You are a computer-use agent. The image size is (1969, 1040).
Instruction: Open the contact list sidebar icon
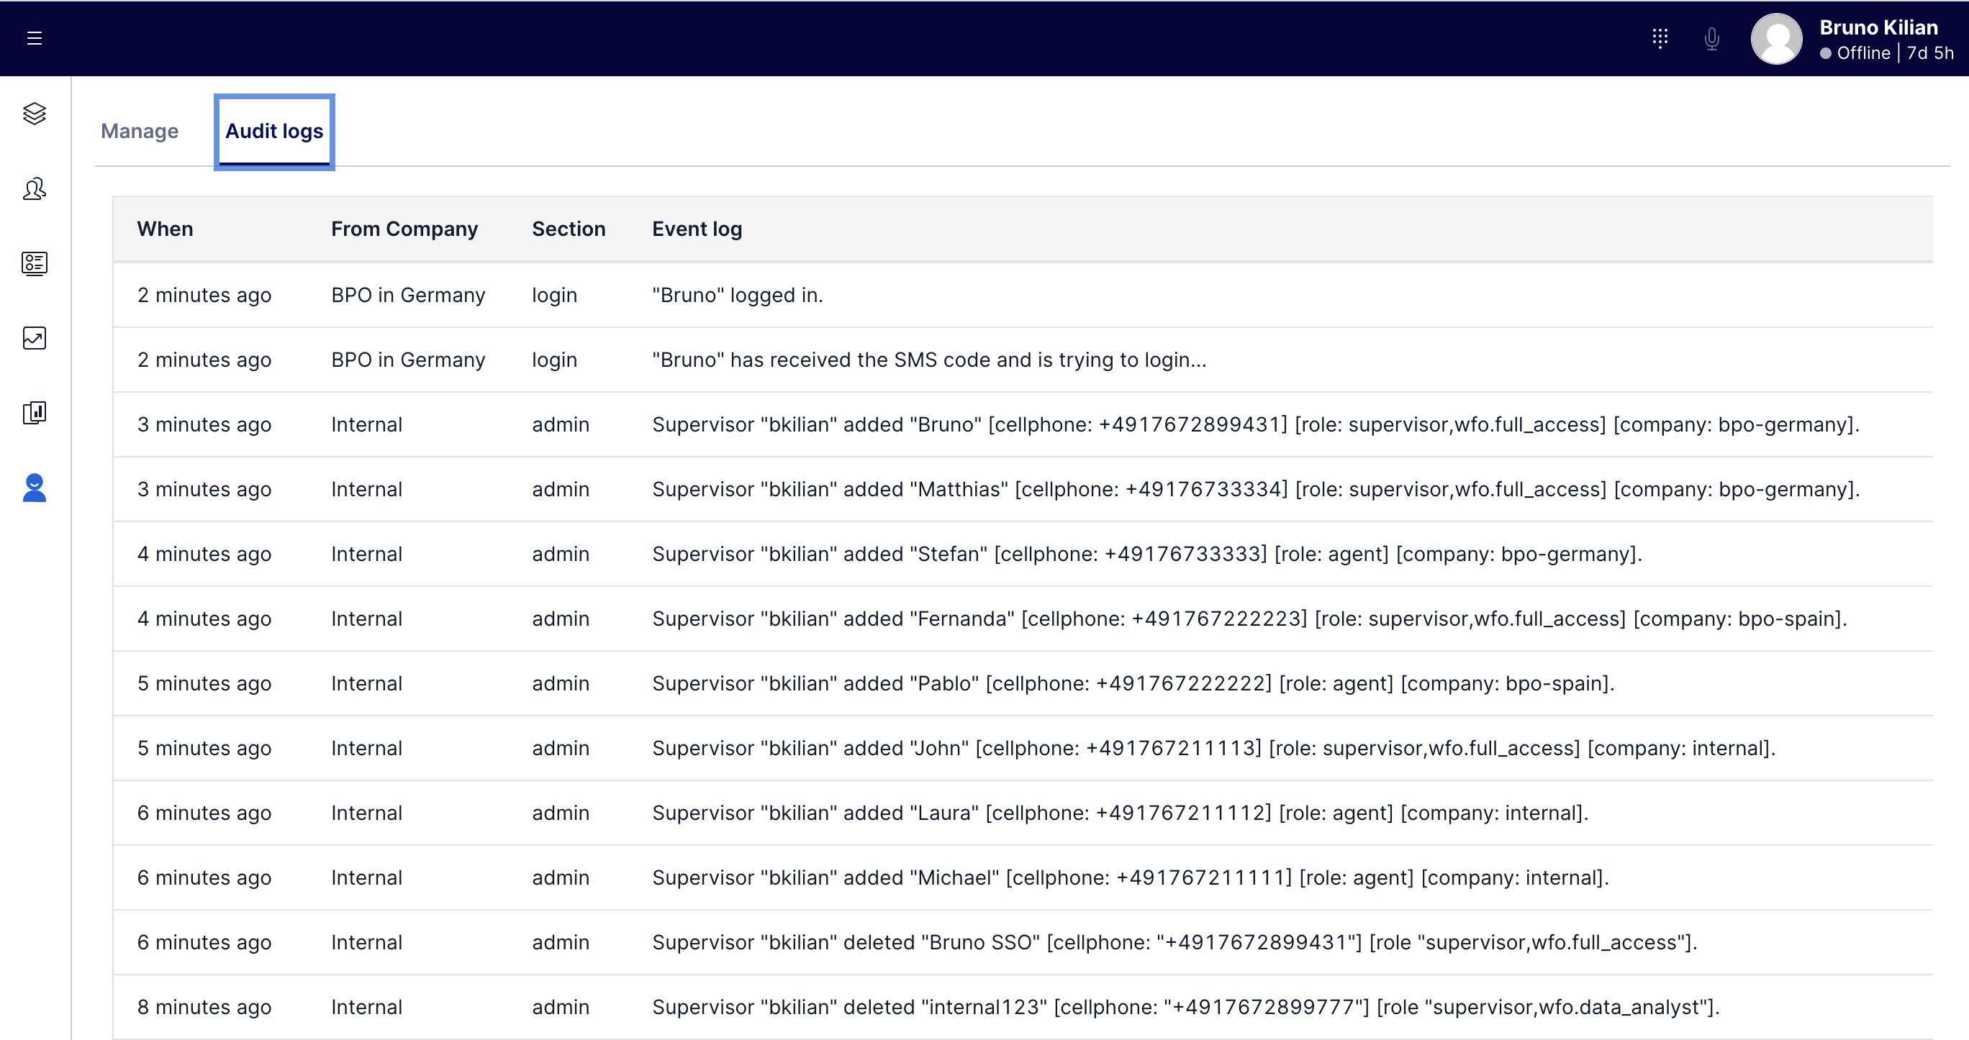[35, 264]
